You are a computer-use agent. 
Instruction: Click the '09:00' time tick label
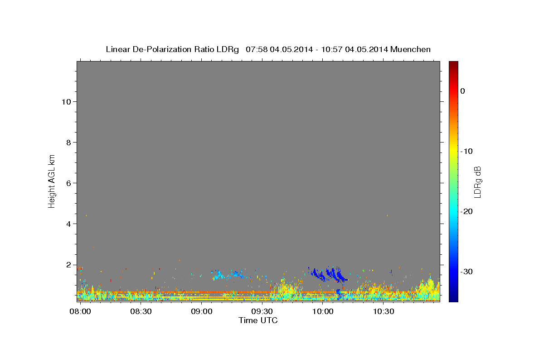pos(201,312)
